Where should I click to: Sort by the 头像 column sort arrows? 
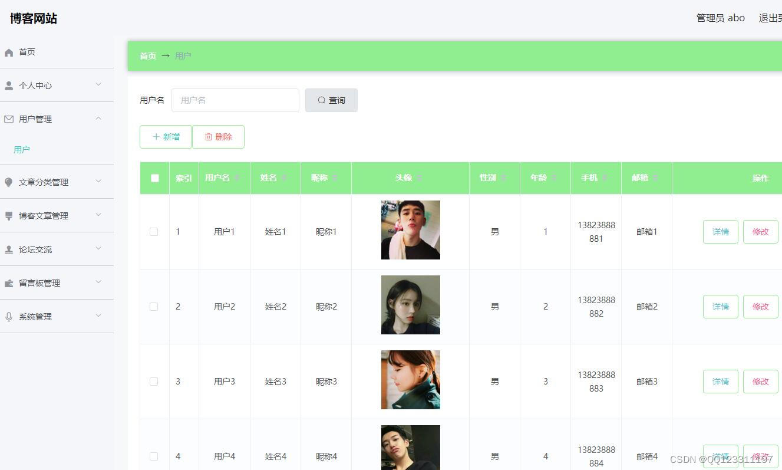(419, 178)
